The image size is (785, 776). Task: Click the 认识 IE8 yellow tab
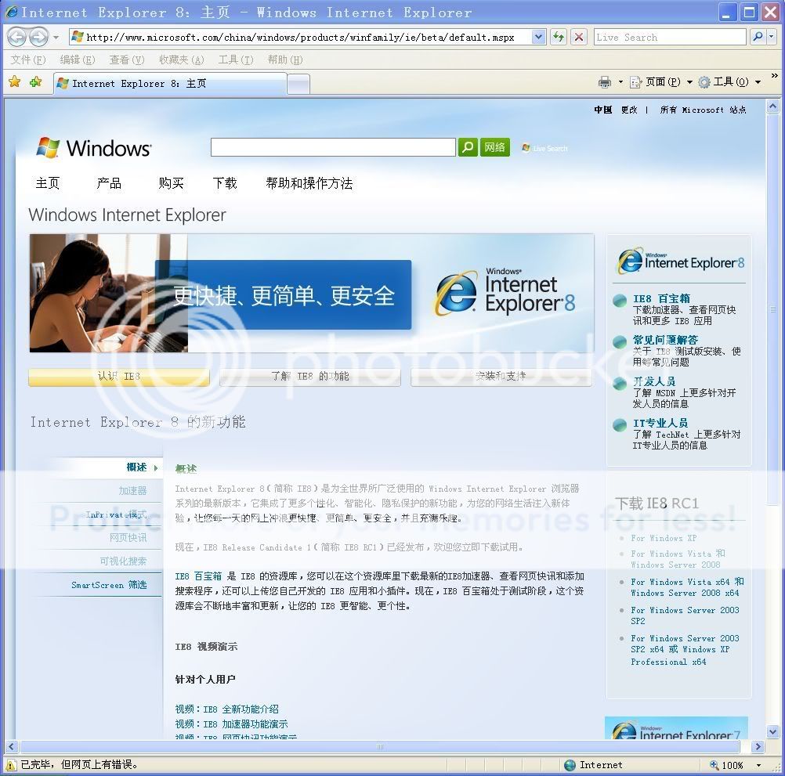118,377
